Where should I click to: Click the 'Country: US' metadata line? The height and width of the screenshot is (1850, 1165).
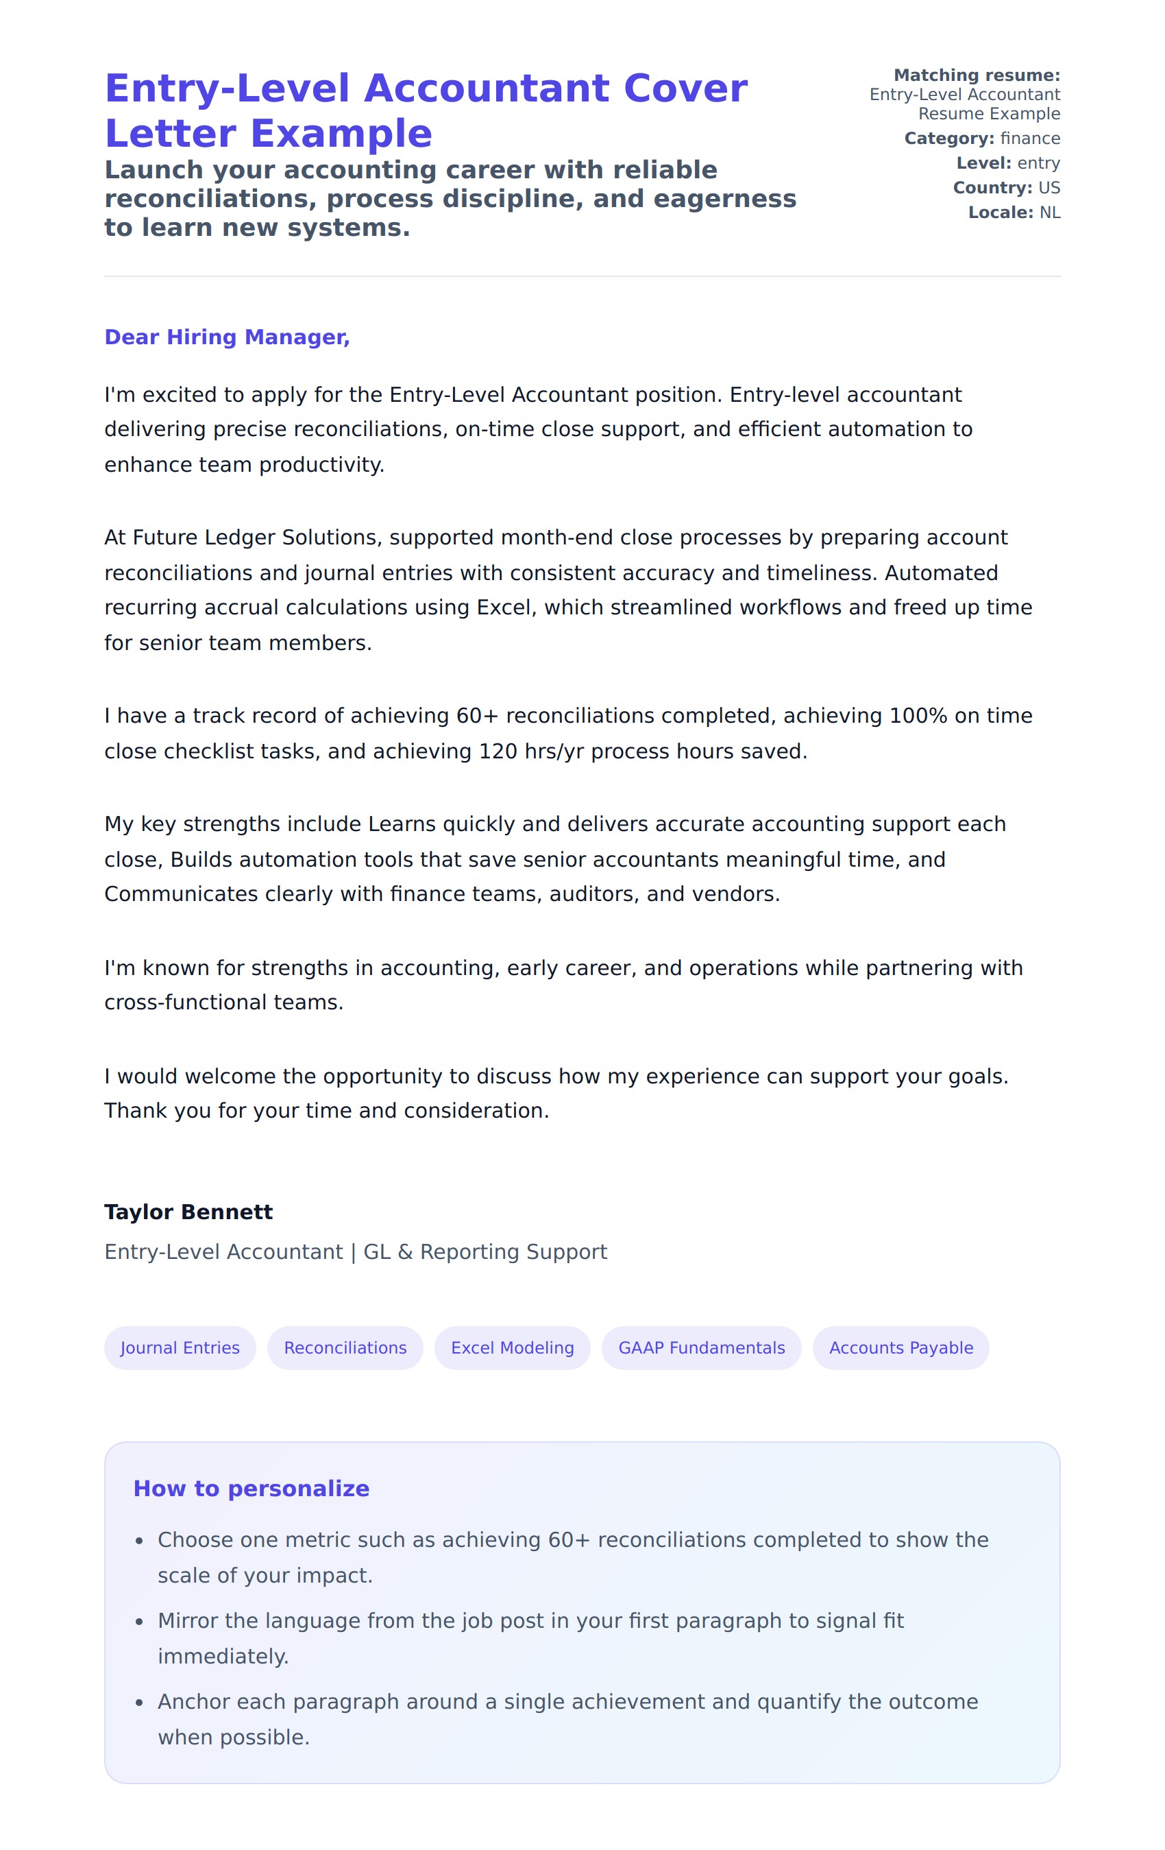pos(1006,187)
